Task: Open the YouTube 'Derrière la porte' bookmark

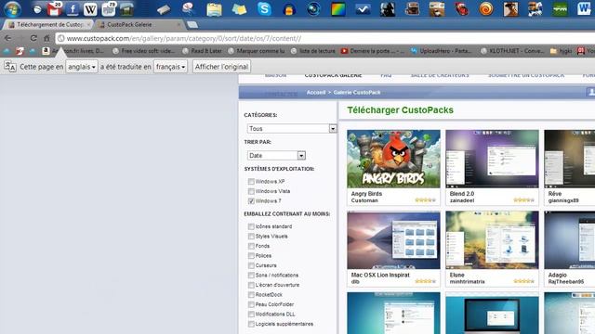Action: [x=373, y=51]
